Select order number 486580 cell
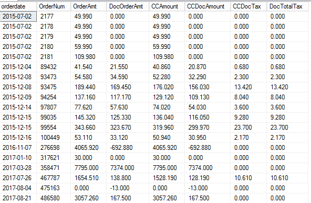This screenshot has width=311, height=203. click(x=54, y=198)
